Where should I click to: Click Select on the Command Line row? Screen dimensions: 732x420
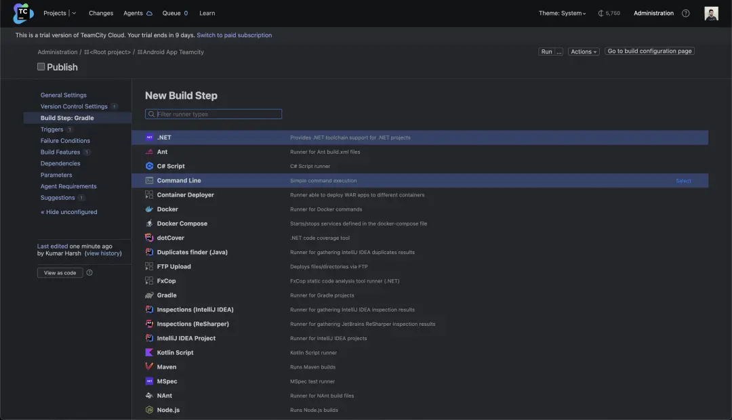click(683, 181)
